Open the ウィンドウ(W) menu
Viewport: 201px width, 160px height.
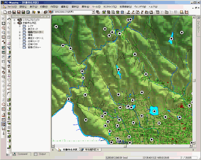(140, 7)
